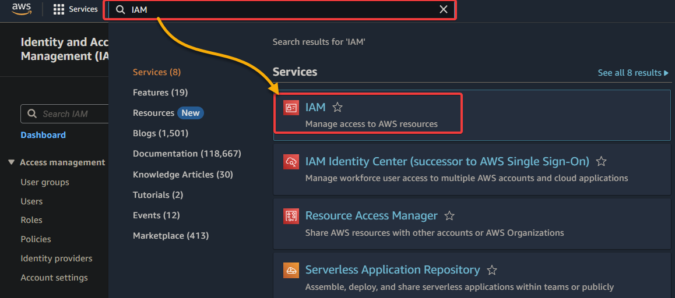
Task: Click the Resource Access Manager icon
Action: point(291,216)
